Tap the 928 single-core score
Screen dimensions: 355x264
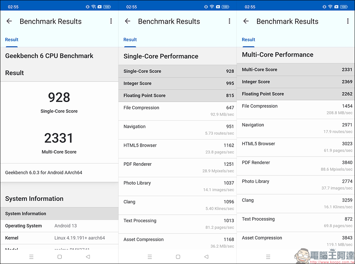point(59,97)
